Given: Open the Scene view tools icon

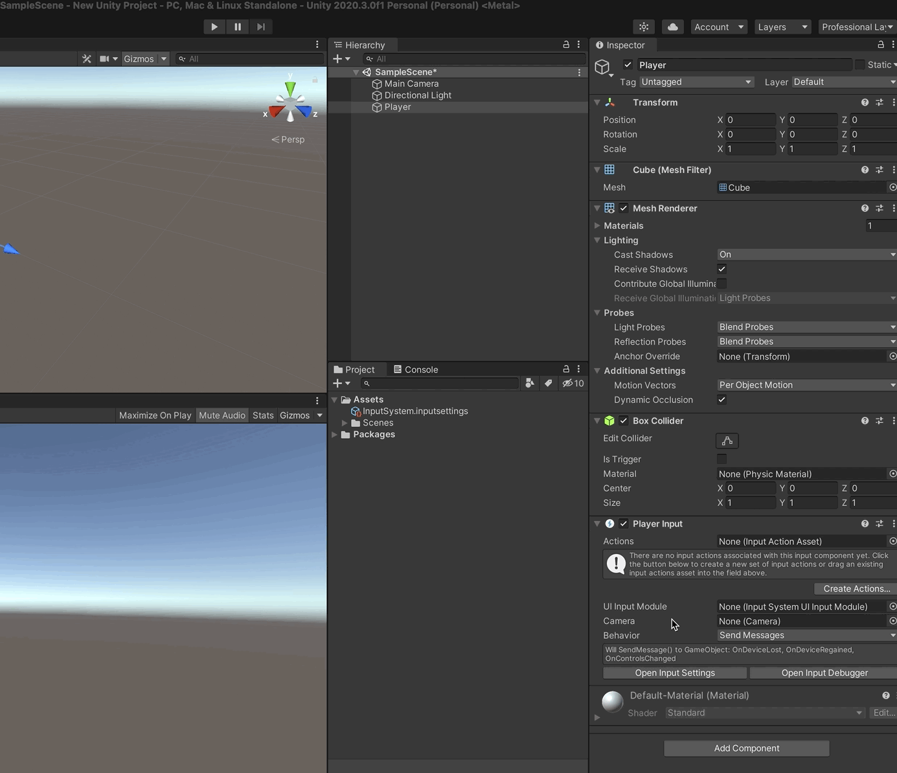Looking at the screenshot, I should [87, 58].
